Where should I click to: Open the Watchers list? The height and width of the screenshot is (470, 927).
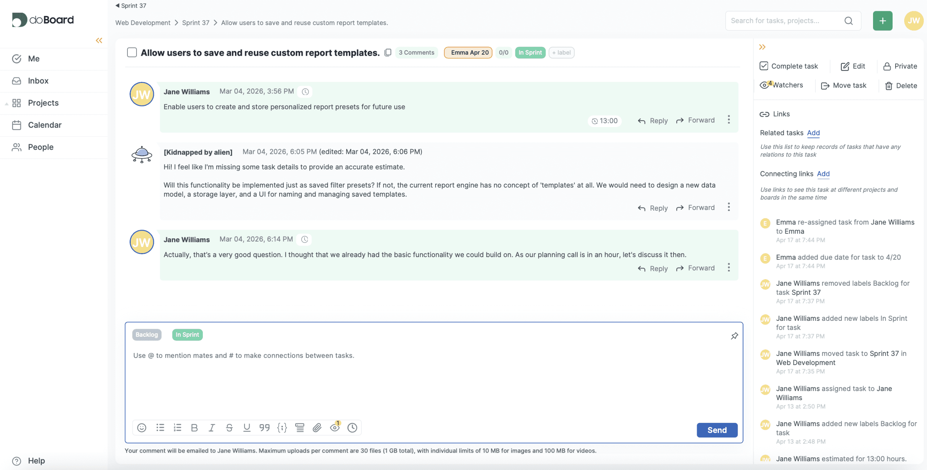click(x=781, y=85)
